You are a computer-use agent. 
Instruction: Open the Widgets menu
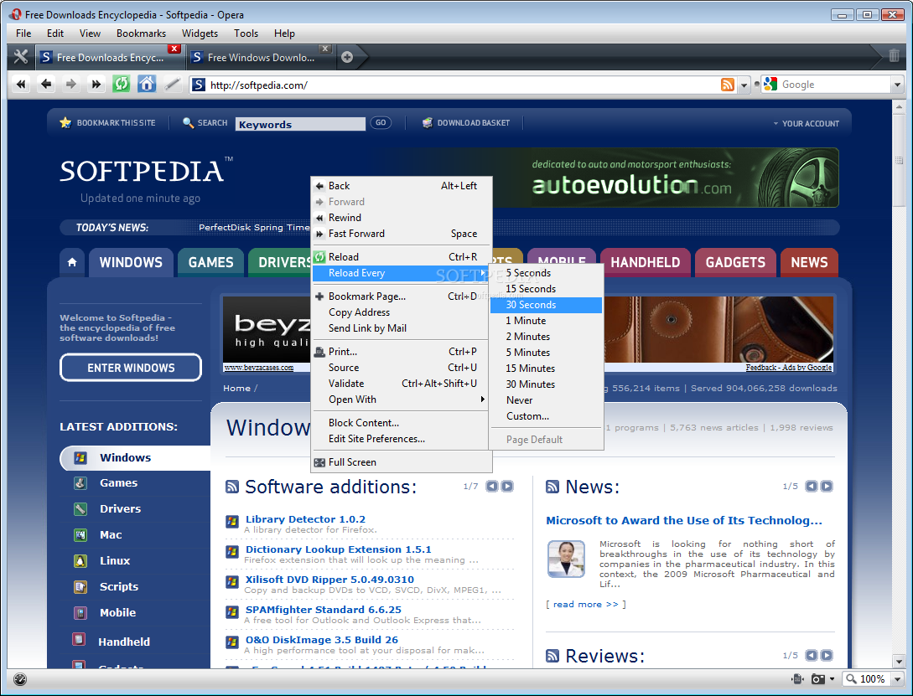[x=200, y=34]
